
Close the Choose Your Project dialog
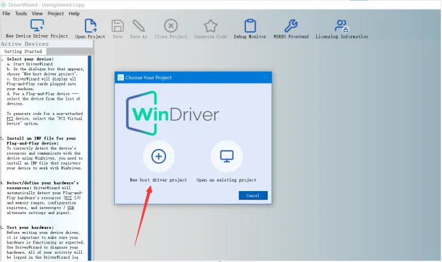pos(264,77)
